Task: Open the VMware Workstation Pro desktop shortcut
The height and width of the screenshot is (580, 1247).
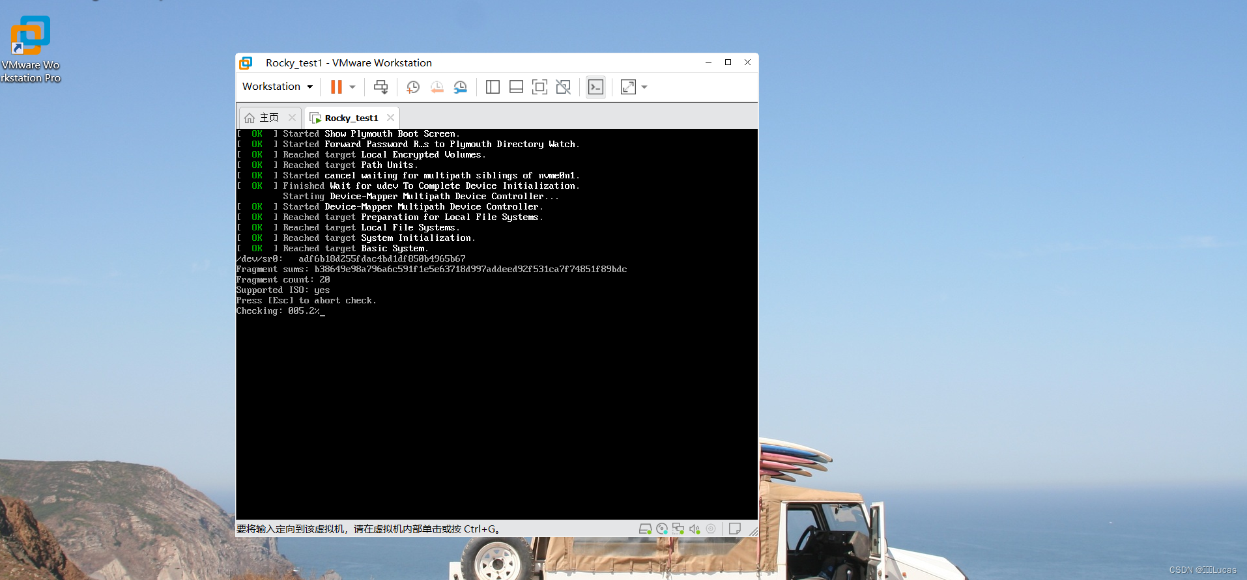Action: pyautogui.click(x=31, y=49)
